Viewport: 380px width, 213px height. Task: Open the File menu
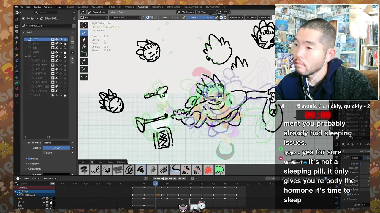pos(21,7)
